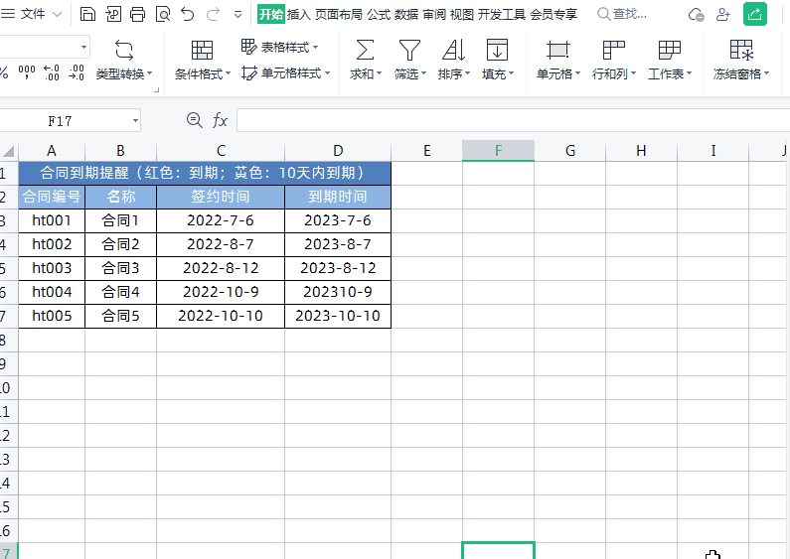Click the add collaborator icon
The width and height of the screenshot is (790, 559).
click(723, 15)
